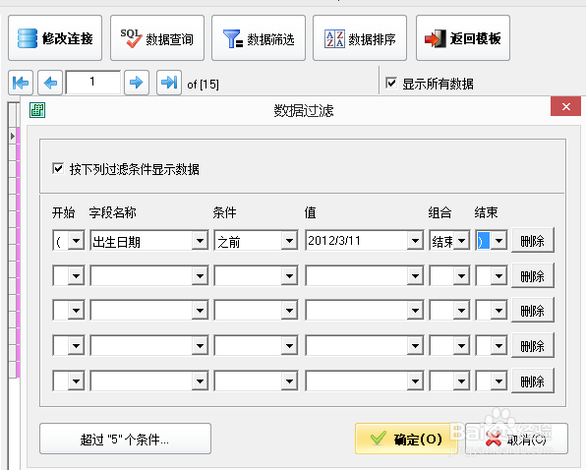Expand the 之前 condition dropdown
Viewport: 586px width, 470px height.
tap(290, 241)
